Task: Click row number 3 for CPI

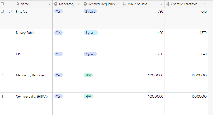Action: [x=2, y=54]
